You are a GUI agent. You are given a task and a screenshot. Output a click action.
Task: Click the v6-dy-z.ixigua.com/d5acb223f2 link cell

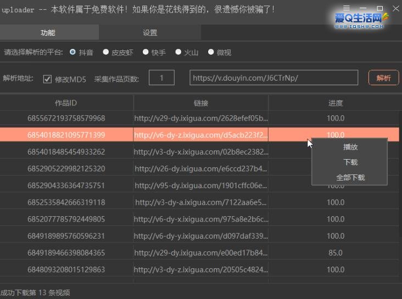tap(201, 135)
